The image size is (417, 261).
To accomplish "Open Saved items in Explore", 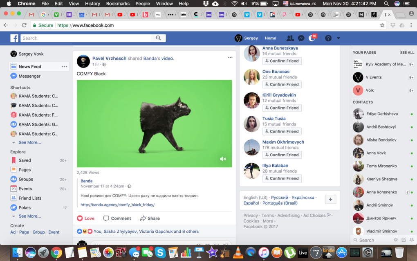I will [25, 160].
